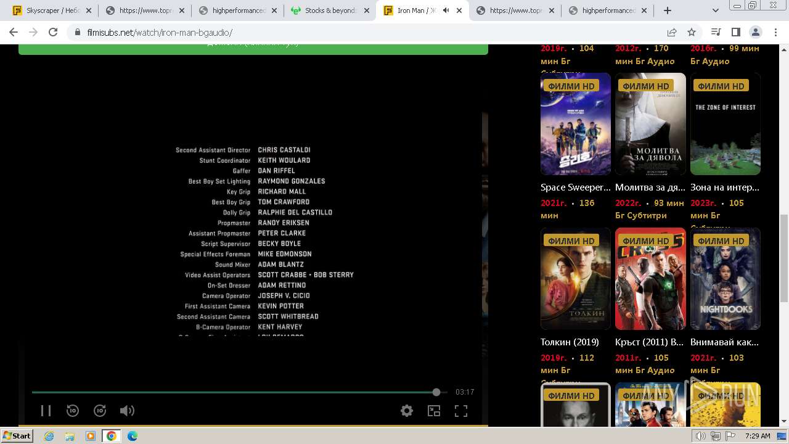The height and width of the screenshot is (444, 789).
Task: Switch to last highperformance tab
Action: coord(607,10)
